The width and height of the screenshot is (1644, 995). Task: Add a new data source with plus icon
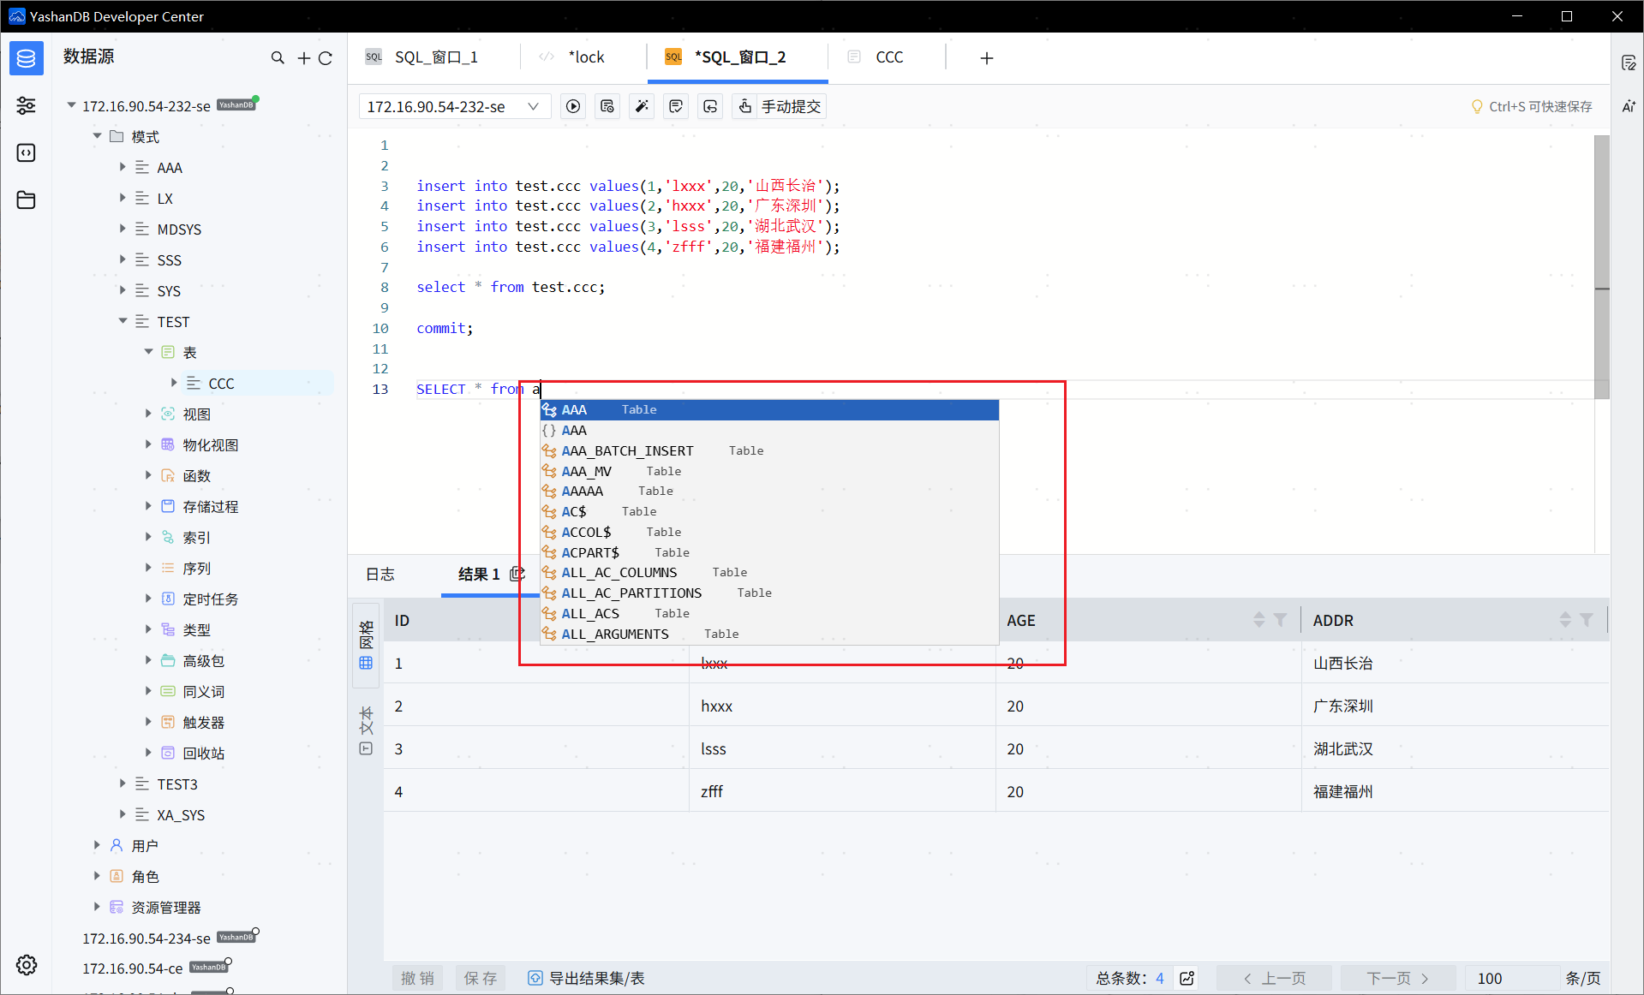(x=303, y=57)
